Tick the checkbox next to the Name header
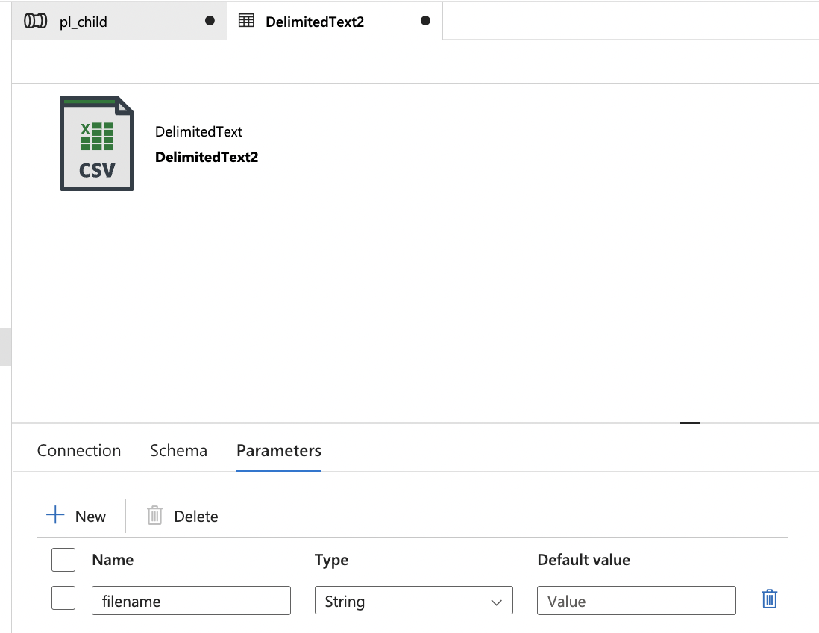 tap(63, 559)
